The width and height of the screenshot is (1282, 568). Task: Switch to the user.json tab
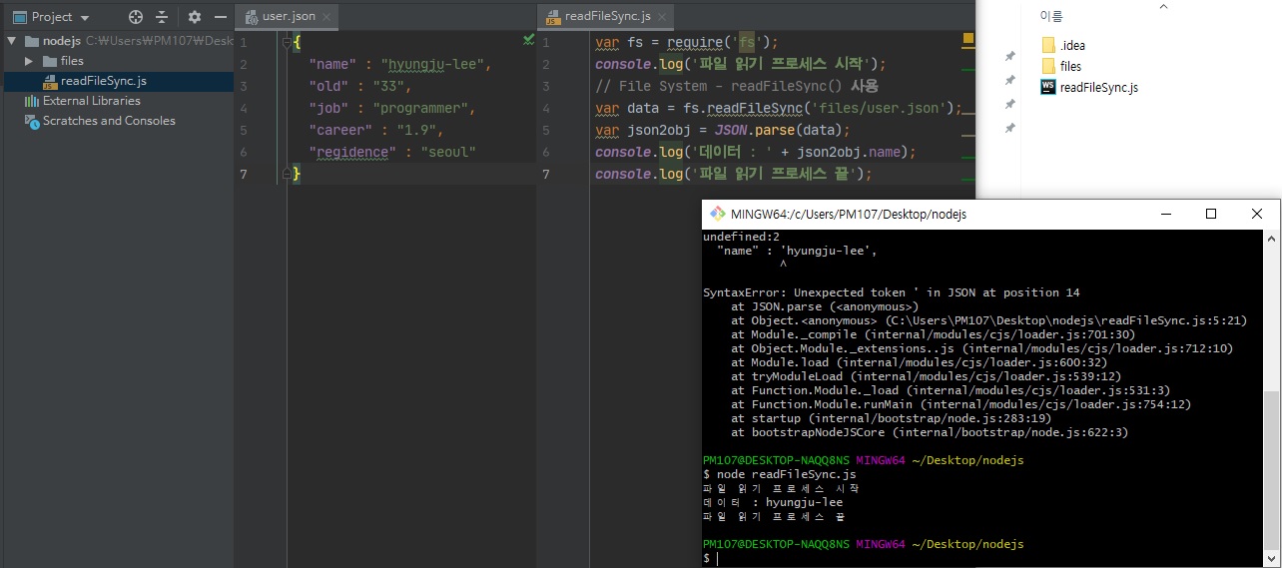coord(288,17)
